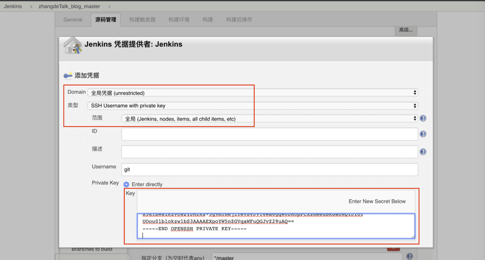Click inside the private Key textarea
The image size is (485, 260).
click(x=276, y=226)
